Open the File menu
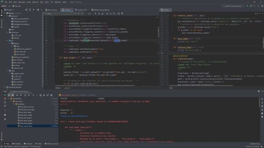Screen dimensions: 264x148 click(x=6, y=2)
